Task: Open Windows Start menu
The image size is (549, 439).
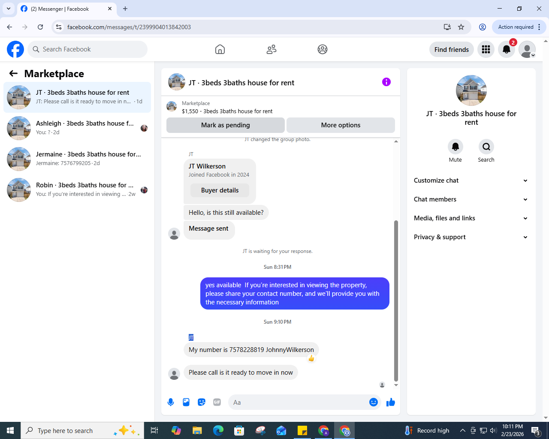Action: 10,430
